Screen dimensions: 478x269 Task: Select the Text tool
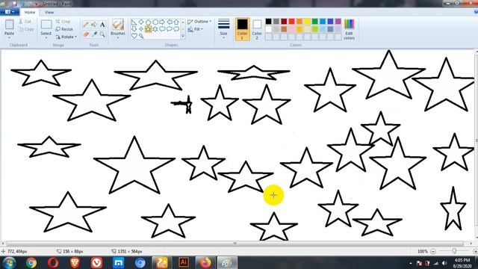click(x=102, y=25)
